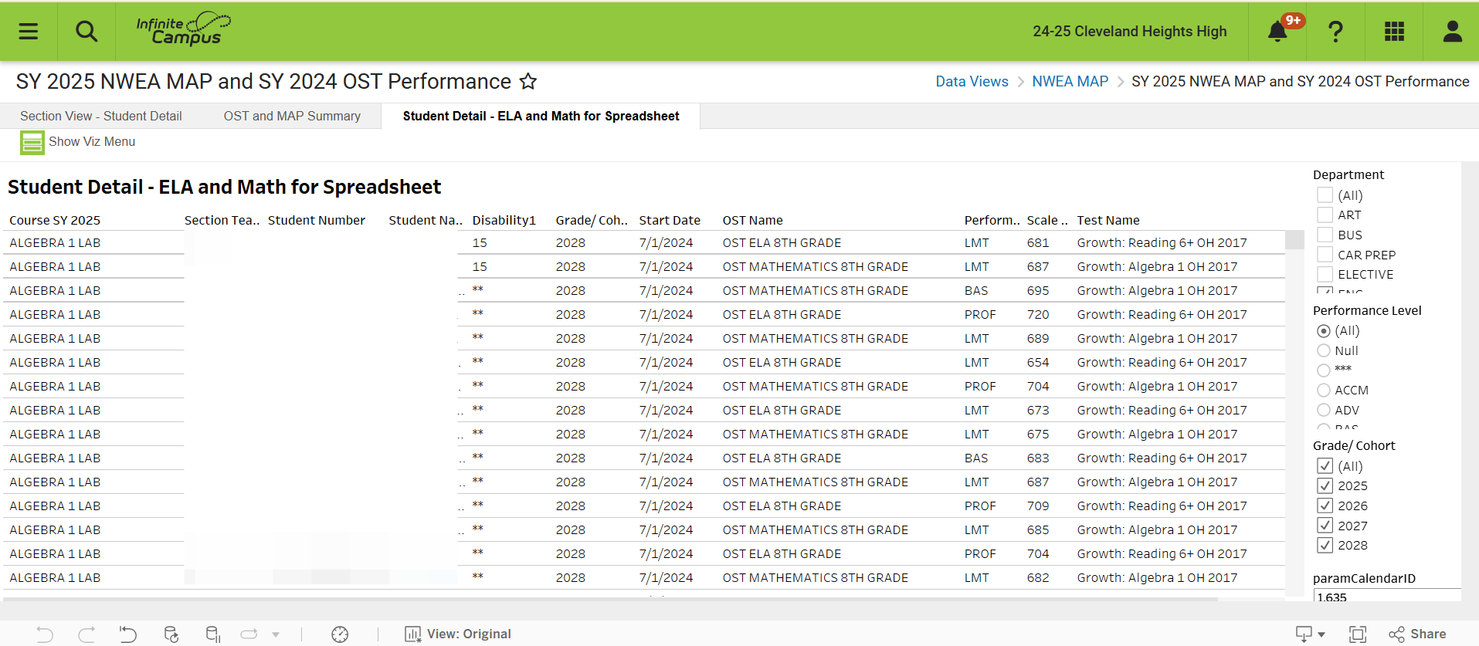Open the app switcher grid
This screenshot has height=646, width=1479.
(x=1394, y=32)
